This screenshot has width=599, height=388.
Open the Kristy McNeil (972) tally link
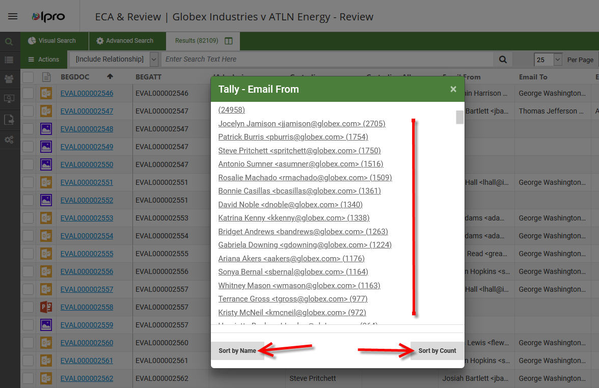[292, 313]
